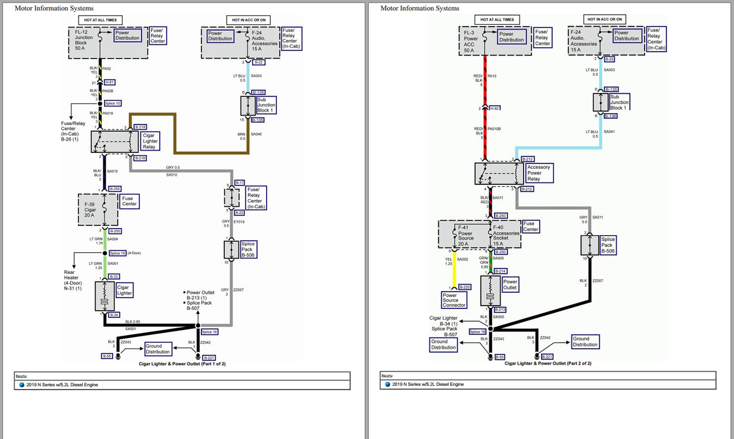Click the blue globe icon on right page footer

point(388,385)
